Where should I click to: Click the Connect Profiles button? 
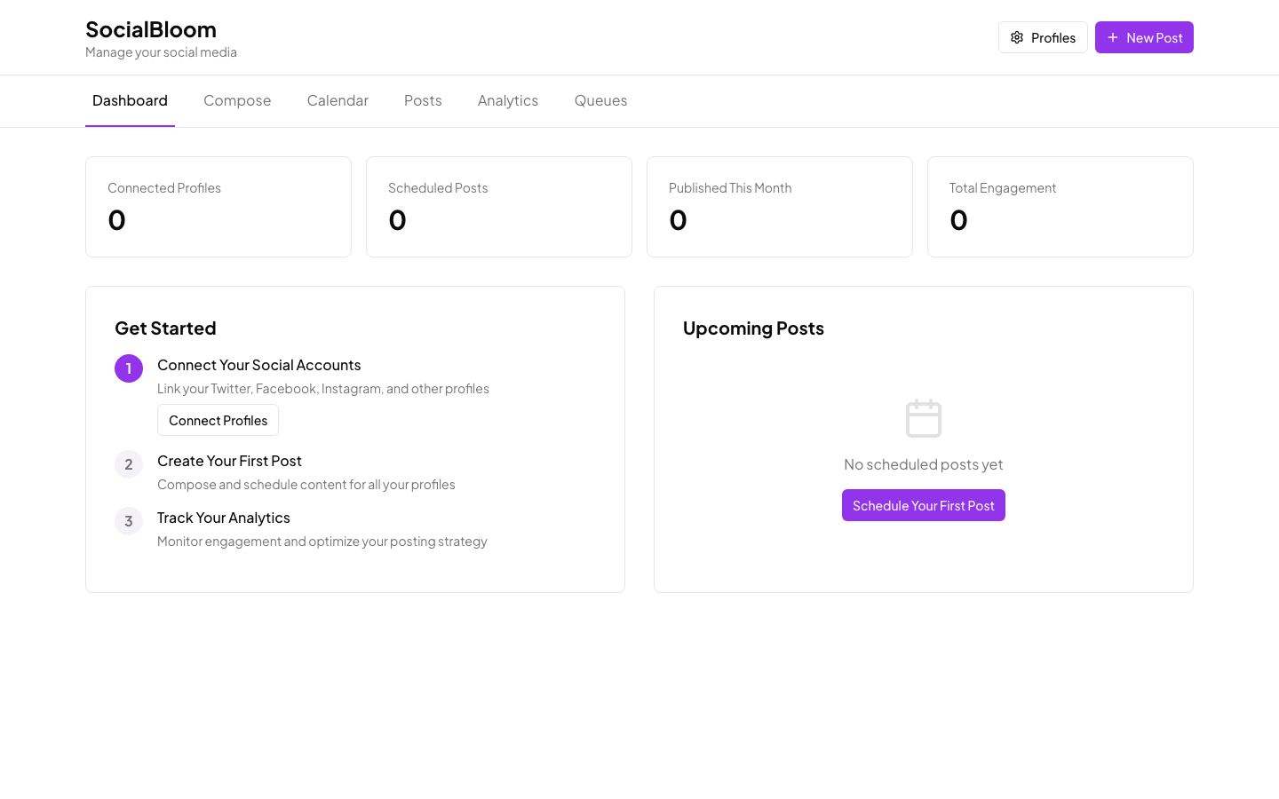coord(218,420)
